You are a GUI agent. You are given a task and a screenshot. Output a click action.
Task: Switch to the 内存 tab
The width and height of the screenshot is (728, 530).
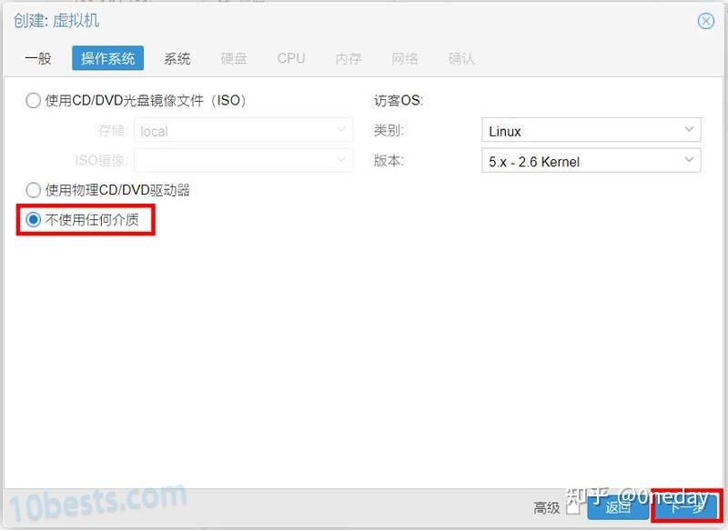coord(348,58)
